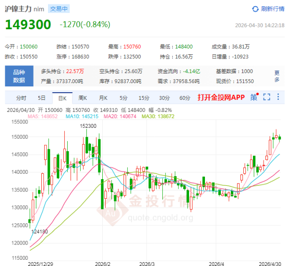Click 最低 value 148400

coord(184,47)
